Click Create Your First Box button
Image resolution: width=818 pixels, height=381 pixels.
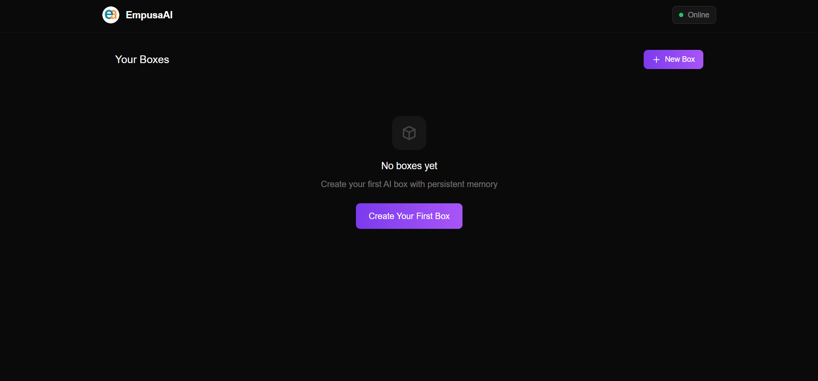pyautogui.click(x=409, y=216)
